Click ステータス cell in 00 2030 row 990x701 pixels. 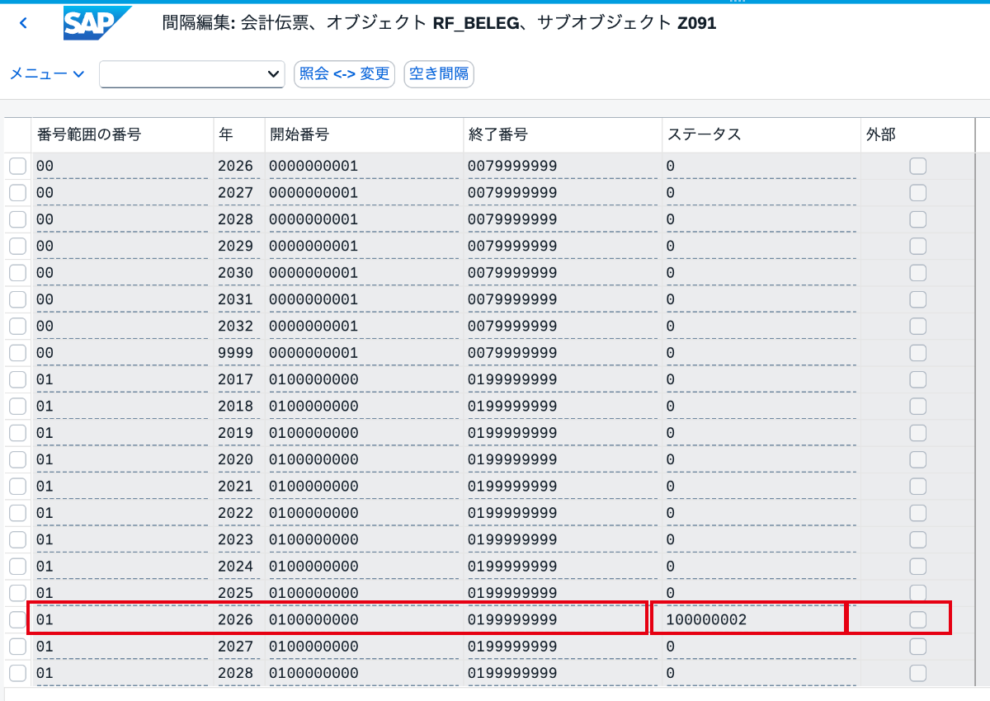[x=761, y=273]
